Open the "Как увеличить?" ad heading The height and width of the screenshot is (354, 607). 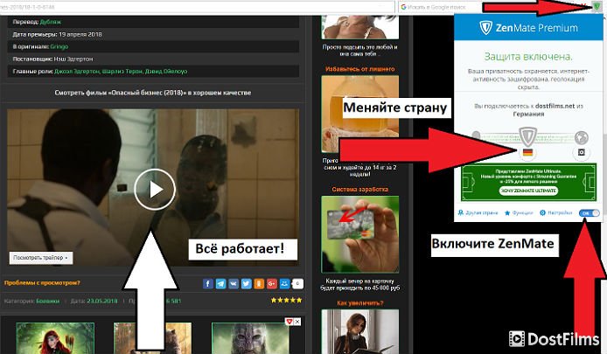coord(360,303)
